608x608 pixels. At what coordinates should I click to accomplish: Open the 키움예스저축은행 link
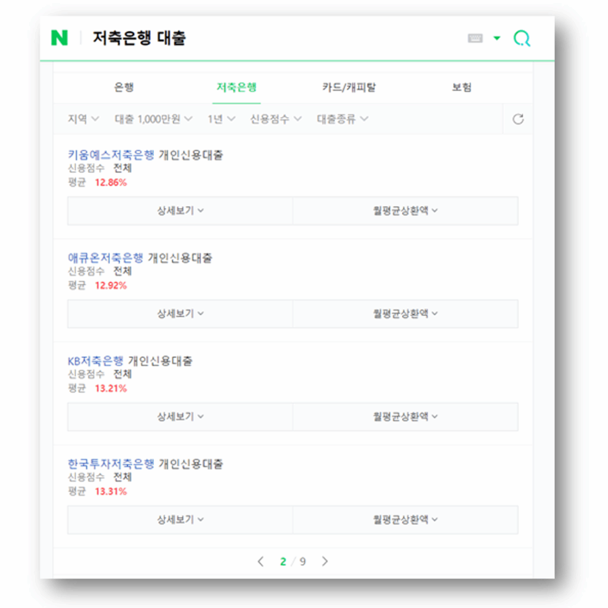coord(111,155)
